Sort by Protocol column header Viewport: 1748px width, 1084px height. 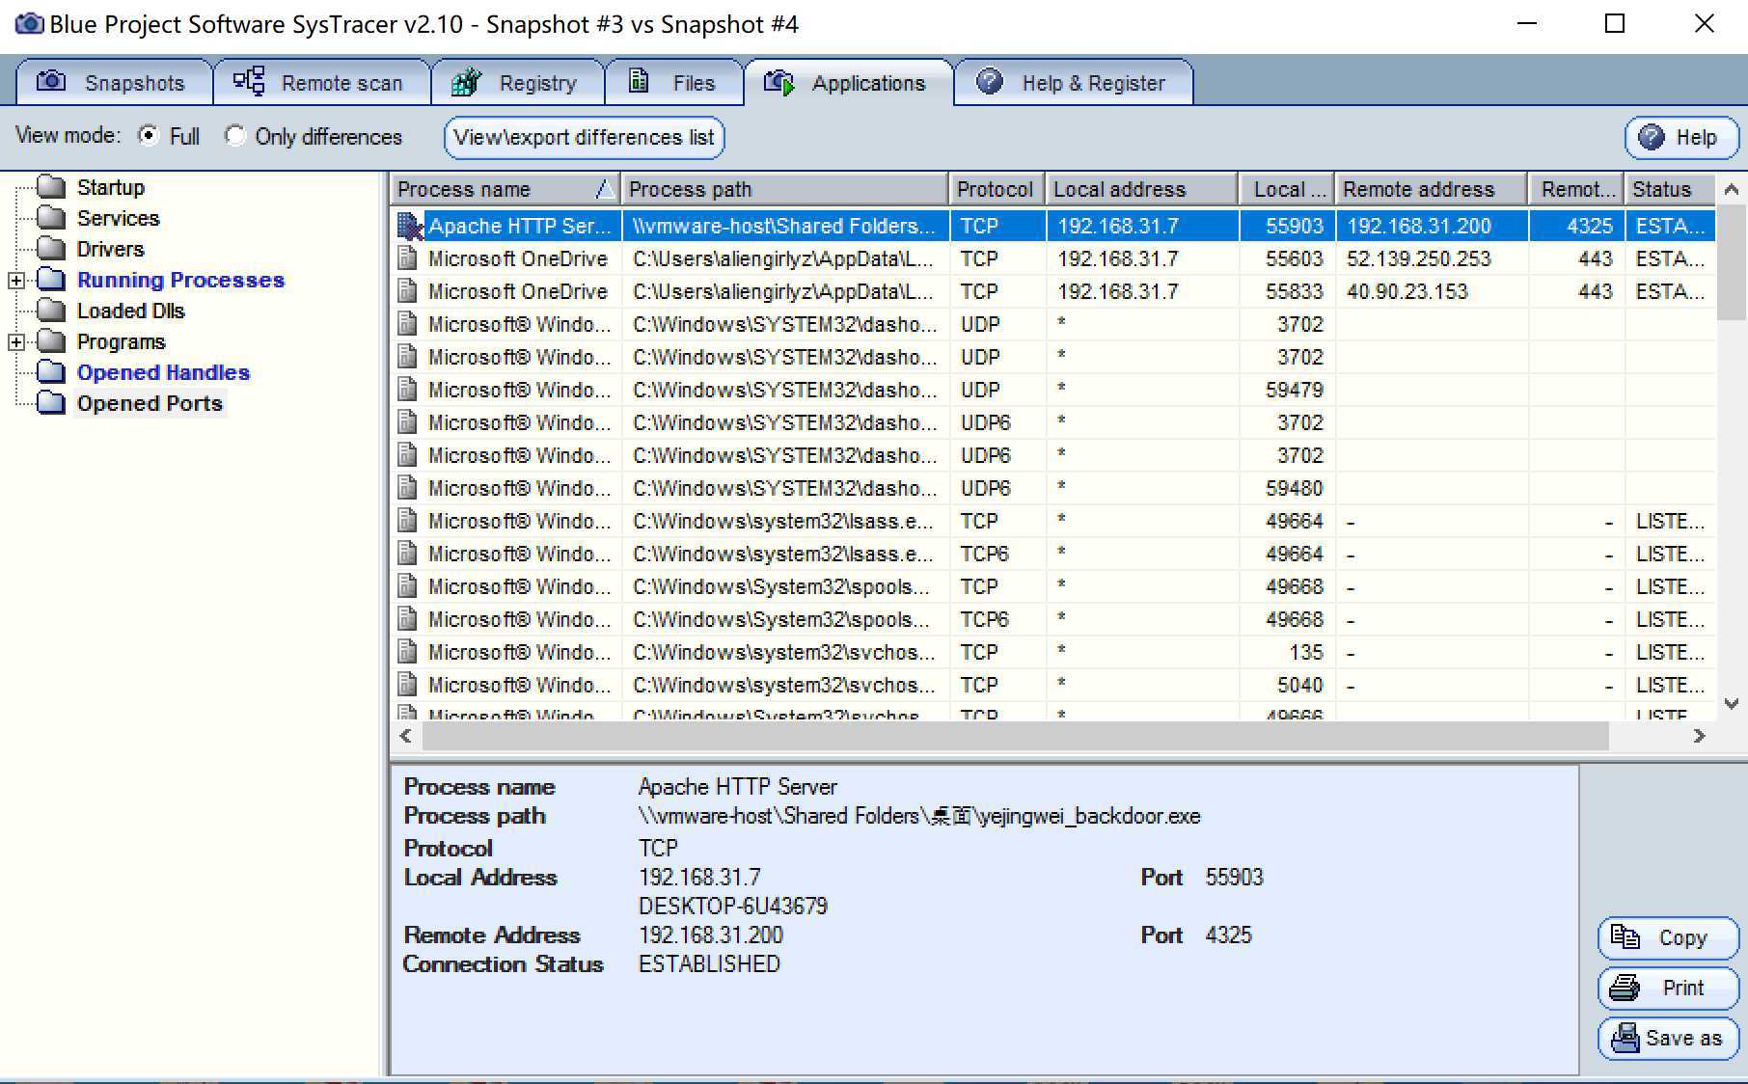(x=997, y=189)
